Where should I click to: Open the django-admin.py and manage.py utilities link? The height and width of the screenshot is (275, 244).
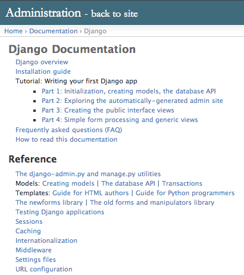tap(88, 174)
